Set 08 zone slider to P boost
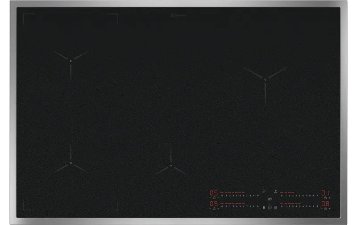The width and height of the screenshot is (357, 225). [x=317, y=206]
